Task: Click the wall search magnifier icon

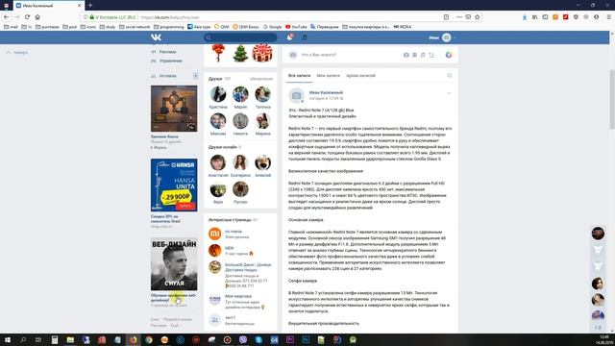Action: point(450,75)
